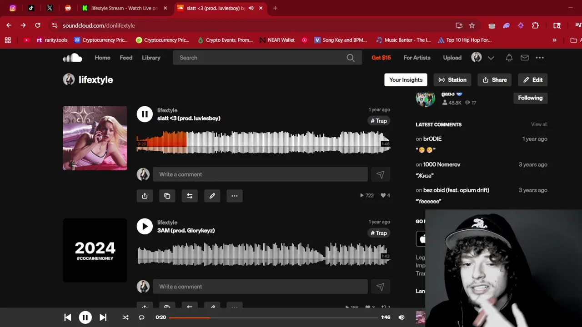Screen dimensions: 582x327
Task: Toggle repeat in bottom player
Action: click(141, 317)
